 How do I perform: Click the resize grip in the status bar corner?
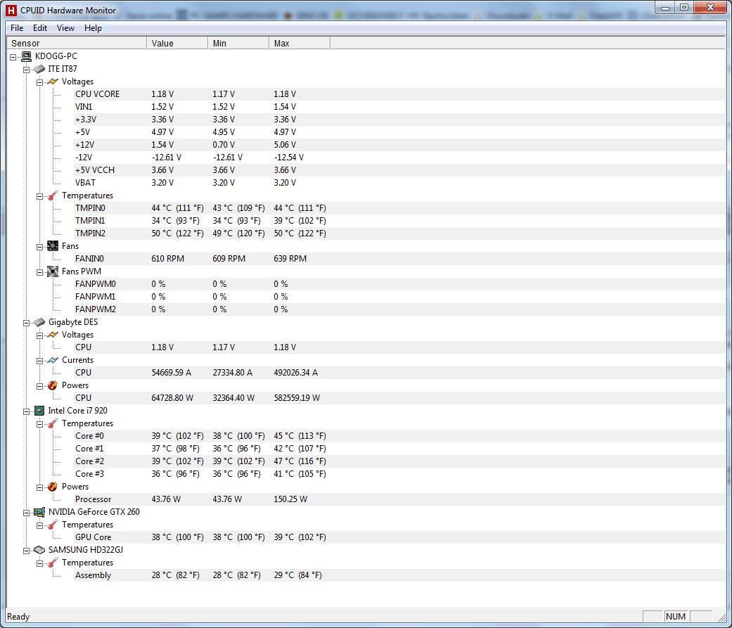pos(721,617)
